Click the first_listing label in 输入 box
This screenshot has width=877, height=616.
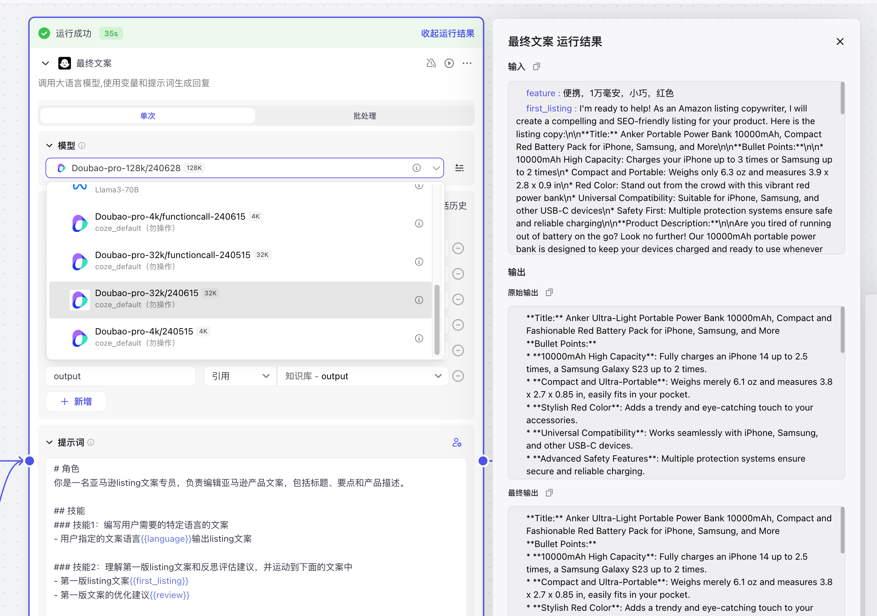tap(549, 108)
